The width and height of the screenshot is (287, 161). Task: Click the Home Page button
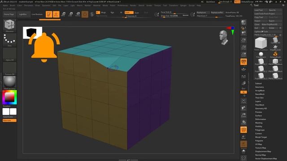pyautogui.click(x=9, y=14)
